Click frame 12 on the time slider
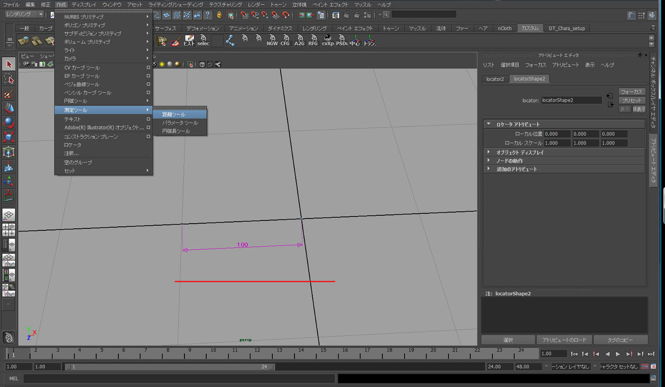 coord(256,353)
